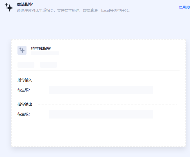Click the 魔法指令 page title
Image resolution: width=190 pixels, height=157 pixels.
(x=25, y=4)
